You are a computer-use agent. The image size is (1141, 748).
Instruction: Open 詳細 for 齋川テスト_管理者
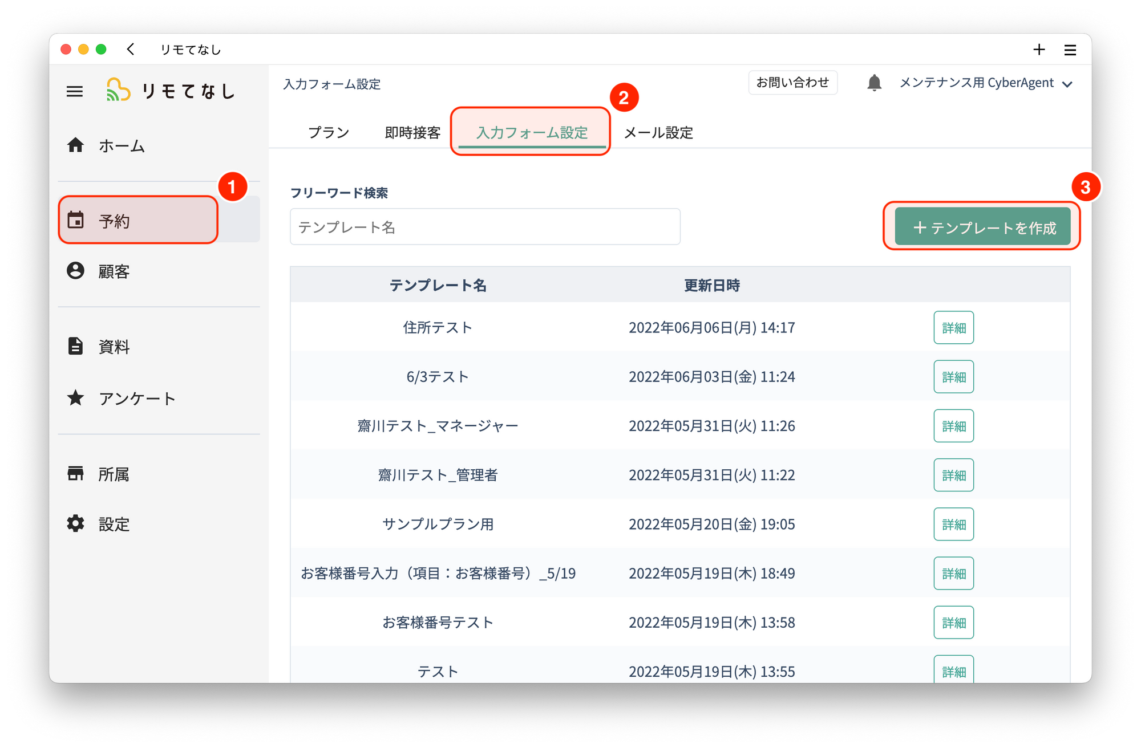[953, 474]
